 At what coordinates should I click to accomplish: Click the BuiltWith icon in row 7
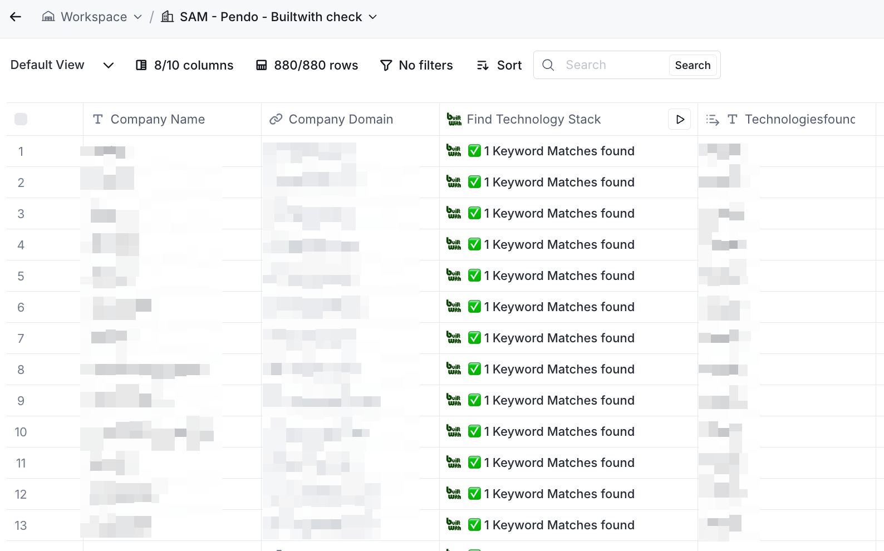454,337
